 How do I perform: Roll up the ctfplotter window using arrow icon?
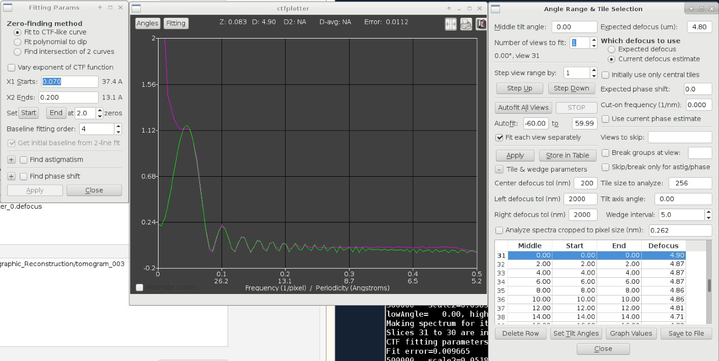(x=449, y=9)
